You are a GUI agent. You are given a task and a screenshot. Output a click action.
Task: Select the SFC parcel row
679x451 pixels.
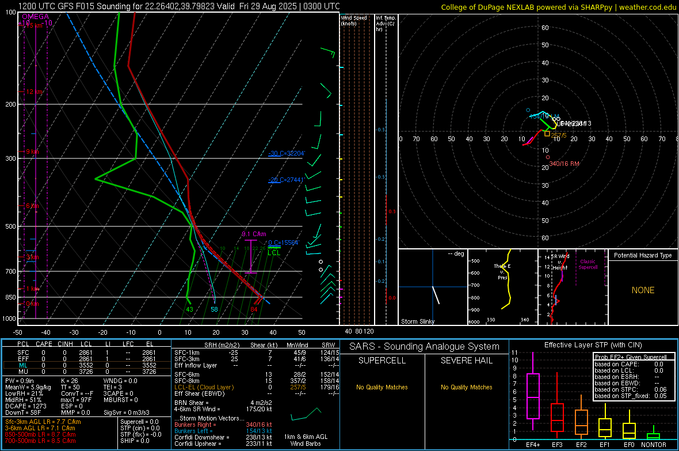point(86,353)
